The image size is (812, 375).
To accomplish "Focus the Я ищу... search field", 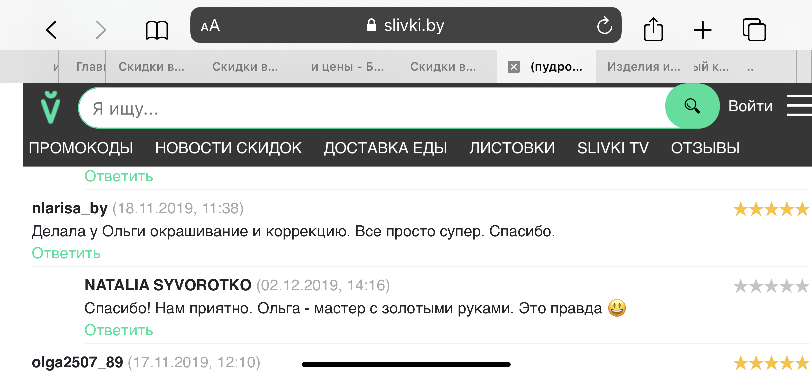I will 367,108.
